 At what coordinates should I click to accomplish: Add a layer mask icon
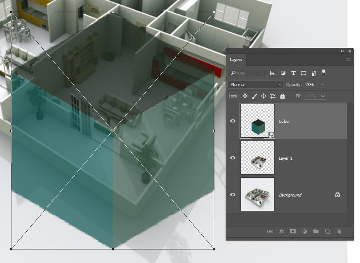coord(293,231)
